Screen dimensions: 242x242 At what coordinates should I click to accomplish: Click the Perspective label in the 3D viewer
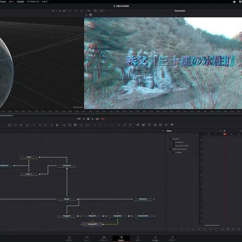pyautogui.click(x=77, y=107)
